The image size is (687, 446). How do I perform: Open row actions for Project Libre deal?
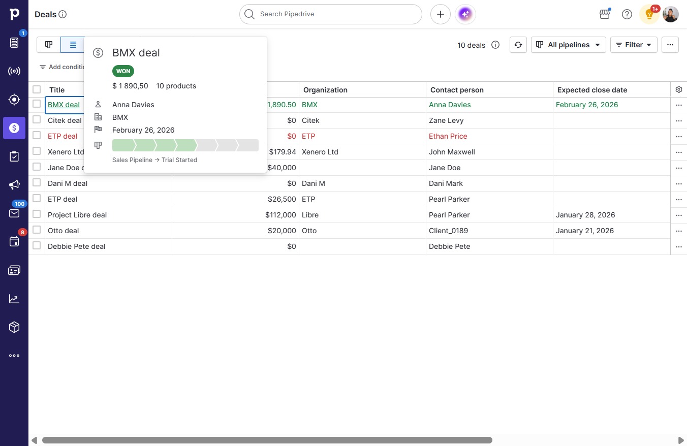point(679,215)
